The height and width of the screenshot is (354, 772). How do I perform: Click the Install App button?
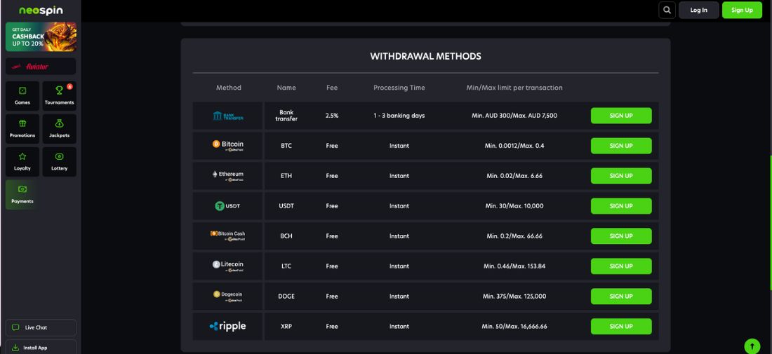[41, 347]
